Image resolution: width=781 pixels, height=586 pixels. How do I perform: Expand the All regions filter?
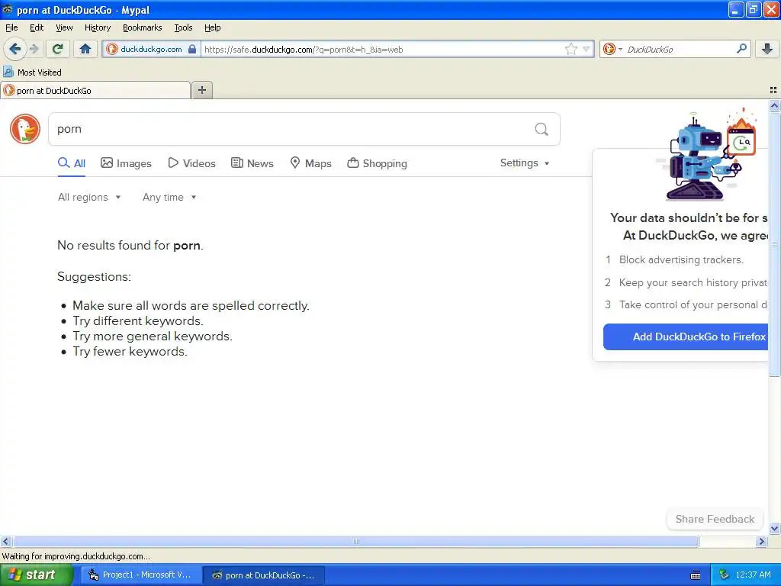(89, 198)
